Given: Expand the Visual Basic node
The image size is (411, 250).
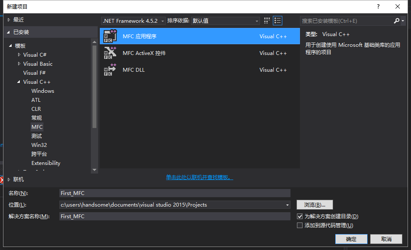Looking at the screenshot, I should [19, 64].
